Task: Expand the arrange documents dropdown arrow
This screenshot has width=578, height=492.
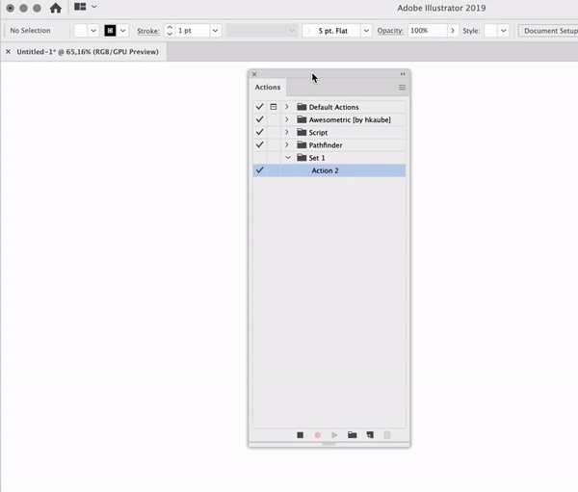Action: 94,7
